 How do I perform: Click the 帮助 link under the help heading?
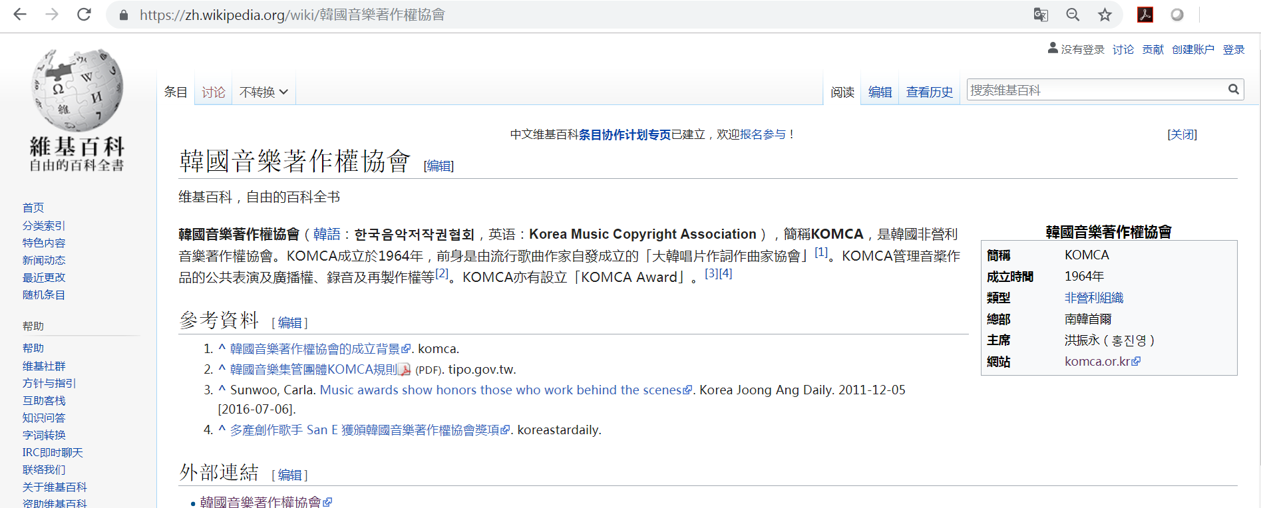click(33, 348)
